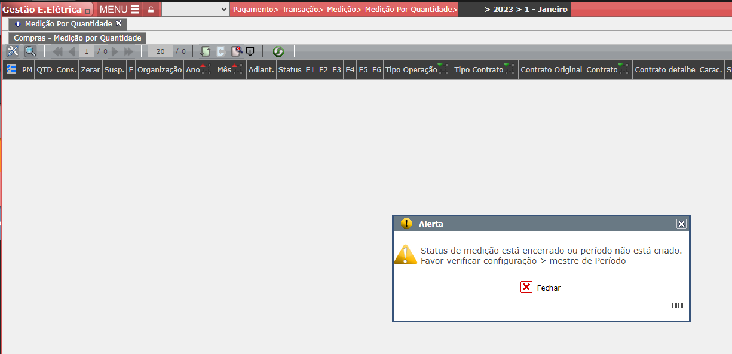Click the green circular refresh icon

point(278,51)
